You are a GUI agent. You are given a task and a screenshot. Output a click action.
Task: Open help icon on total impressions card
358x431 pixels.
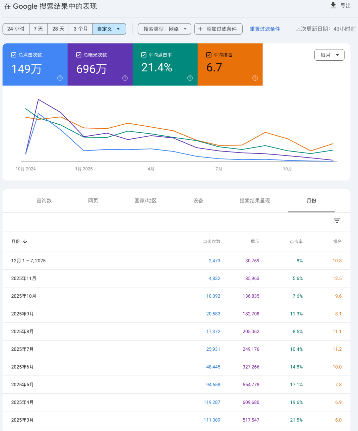coord(125,78)
